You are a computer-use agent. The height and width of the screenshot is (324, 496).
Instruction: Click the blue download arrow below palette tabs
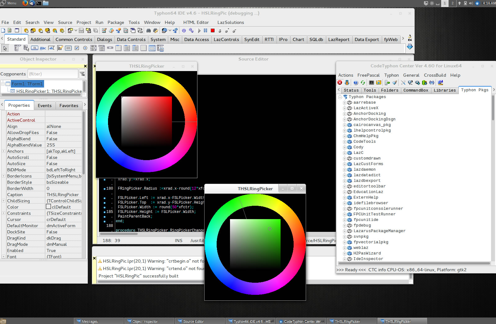[410, 47]
